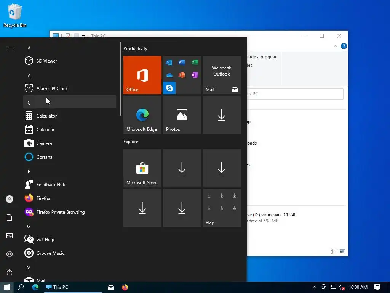Image resolution: width=390 pixels, height=293 pixels.
Task: Collapse the ribbon in This PC window
Action: (x=335, y=46)
